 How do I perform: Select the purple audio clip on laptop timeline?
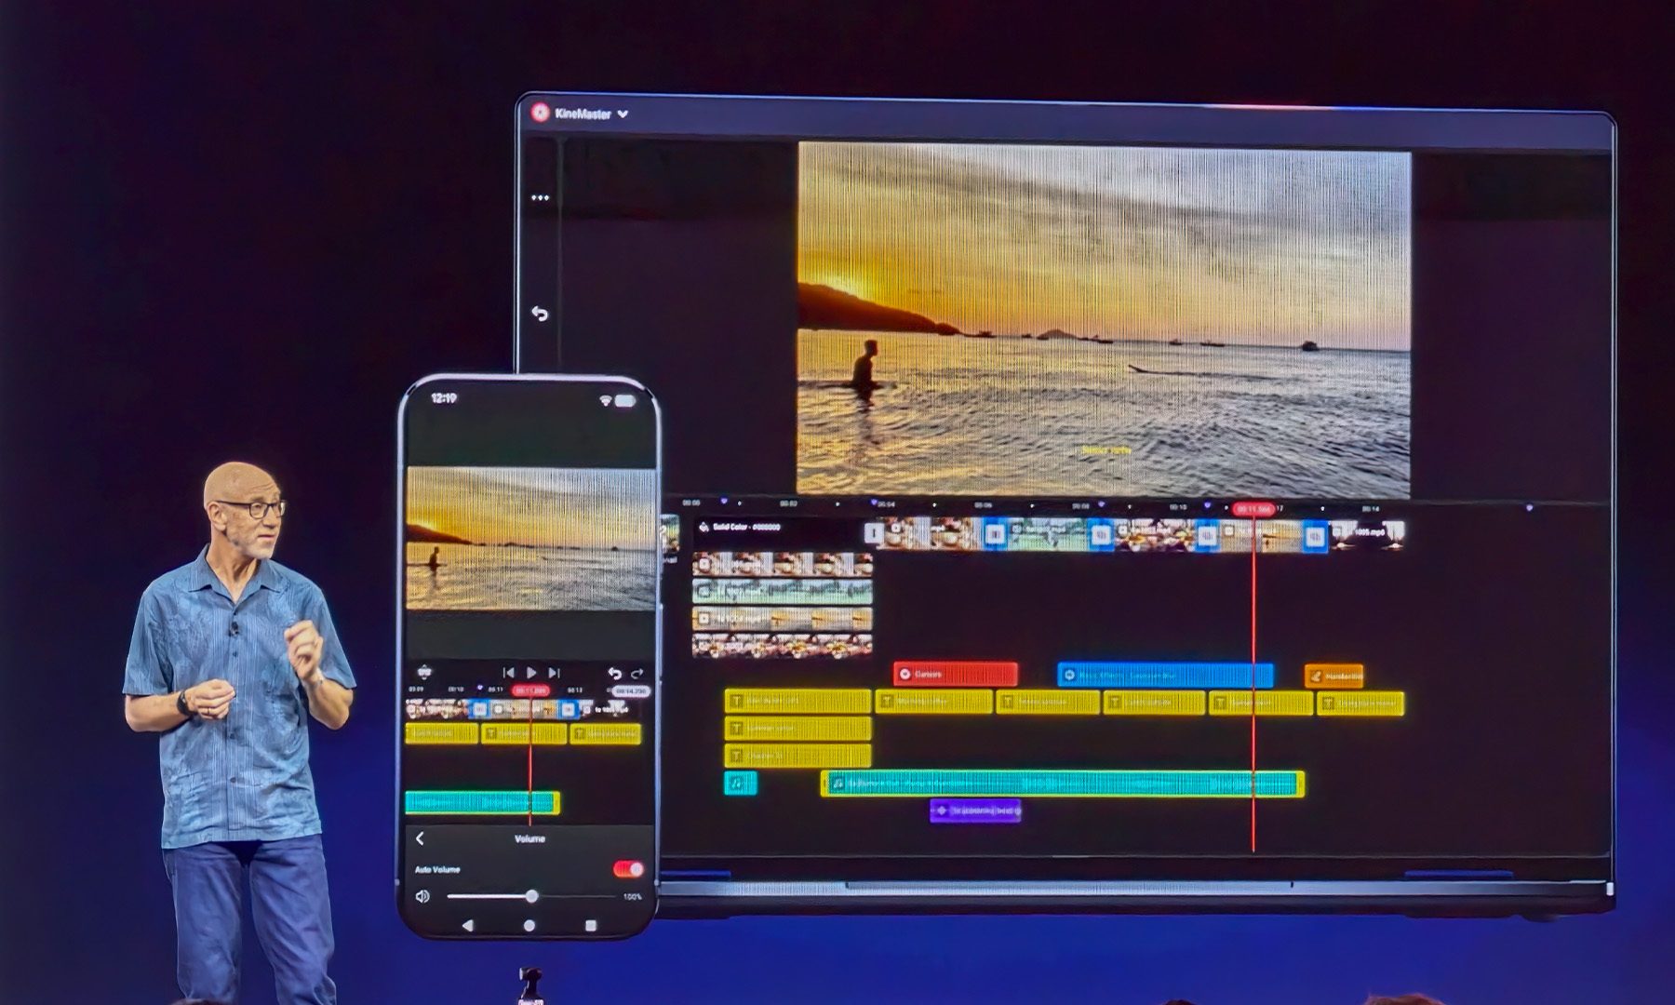click(x=975, y=811)
